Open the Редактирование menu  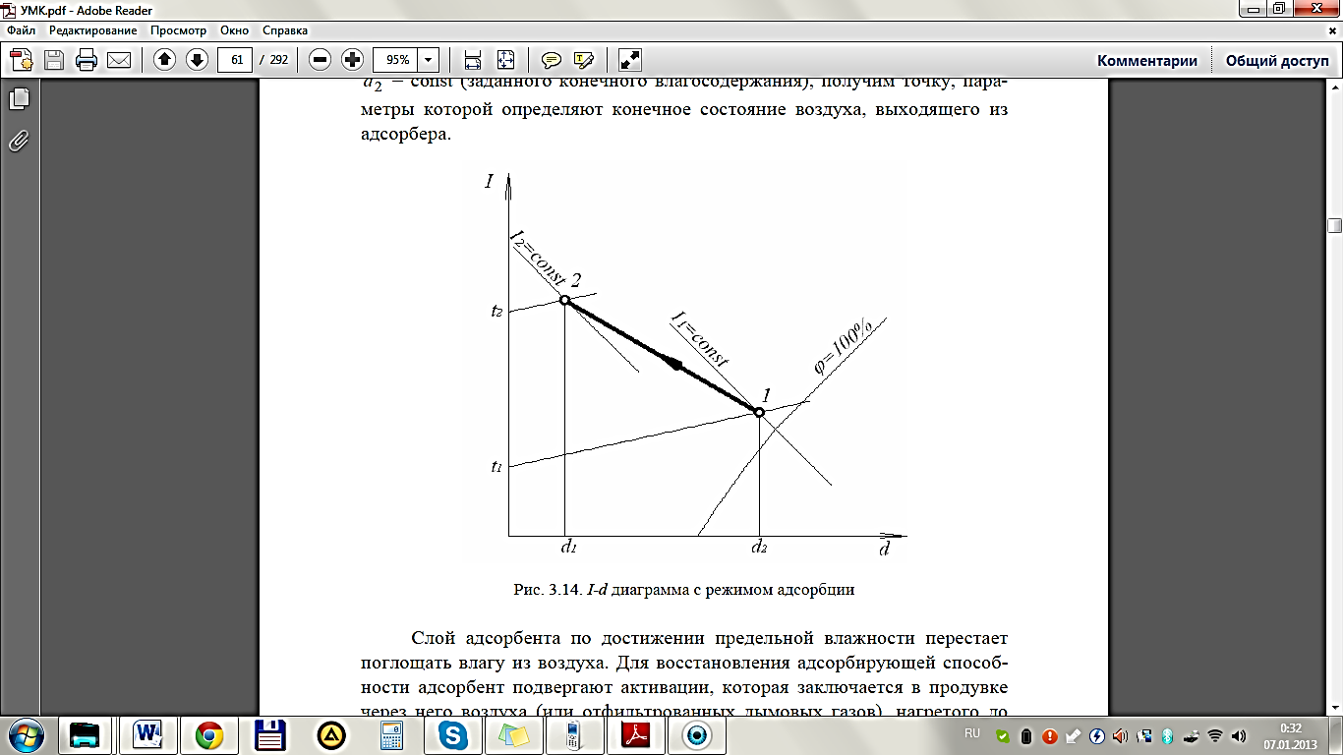93,30
